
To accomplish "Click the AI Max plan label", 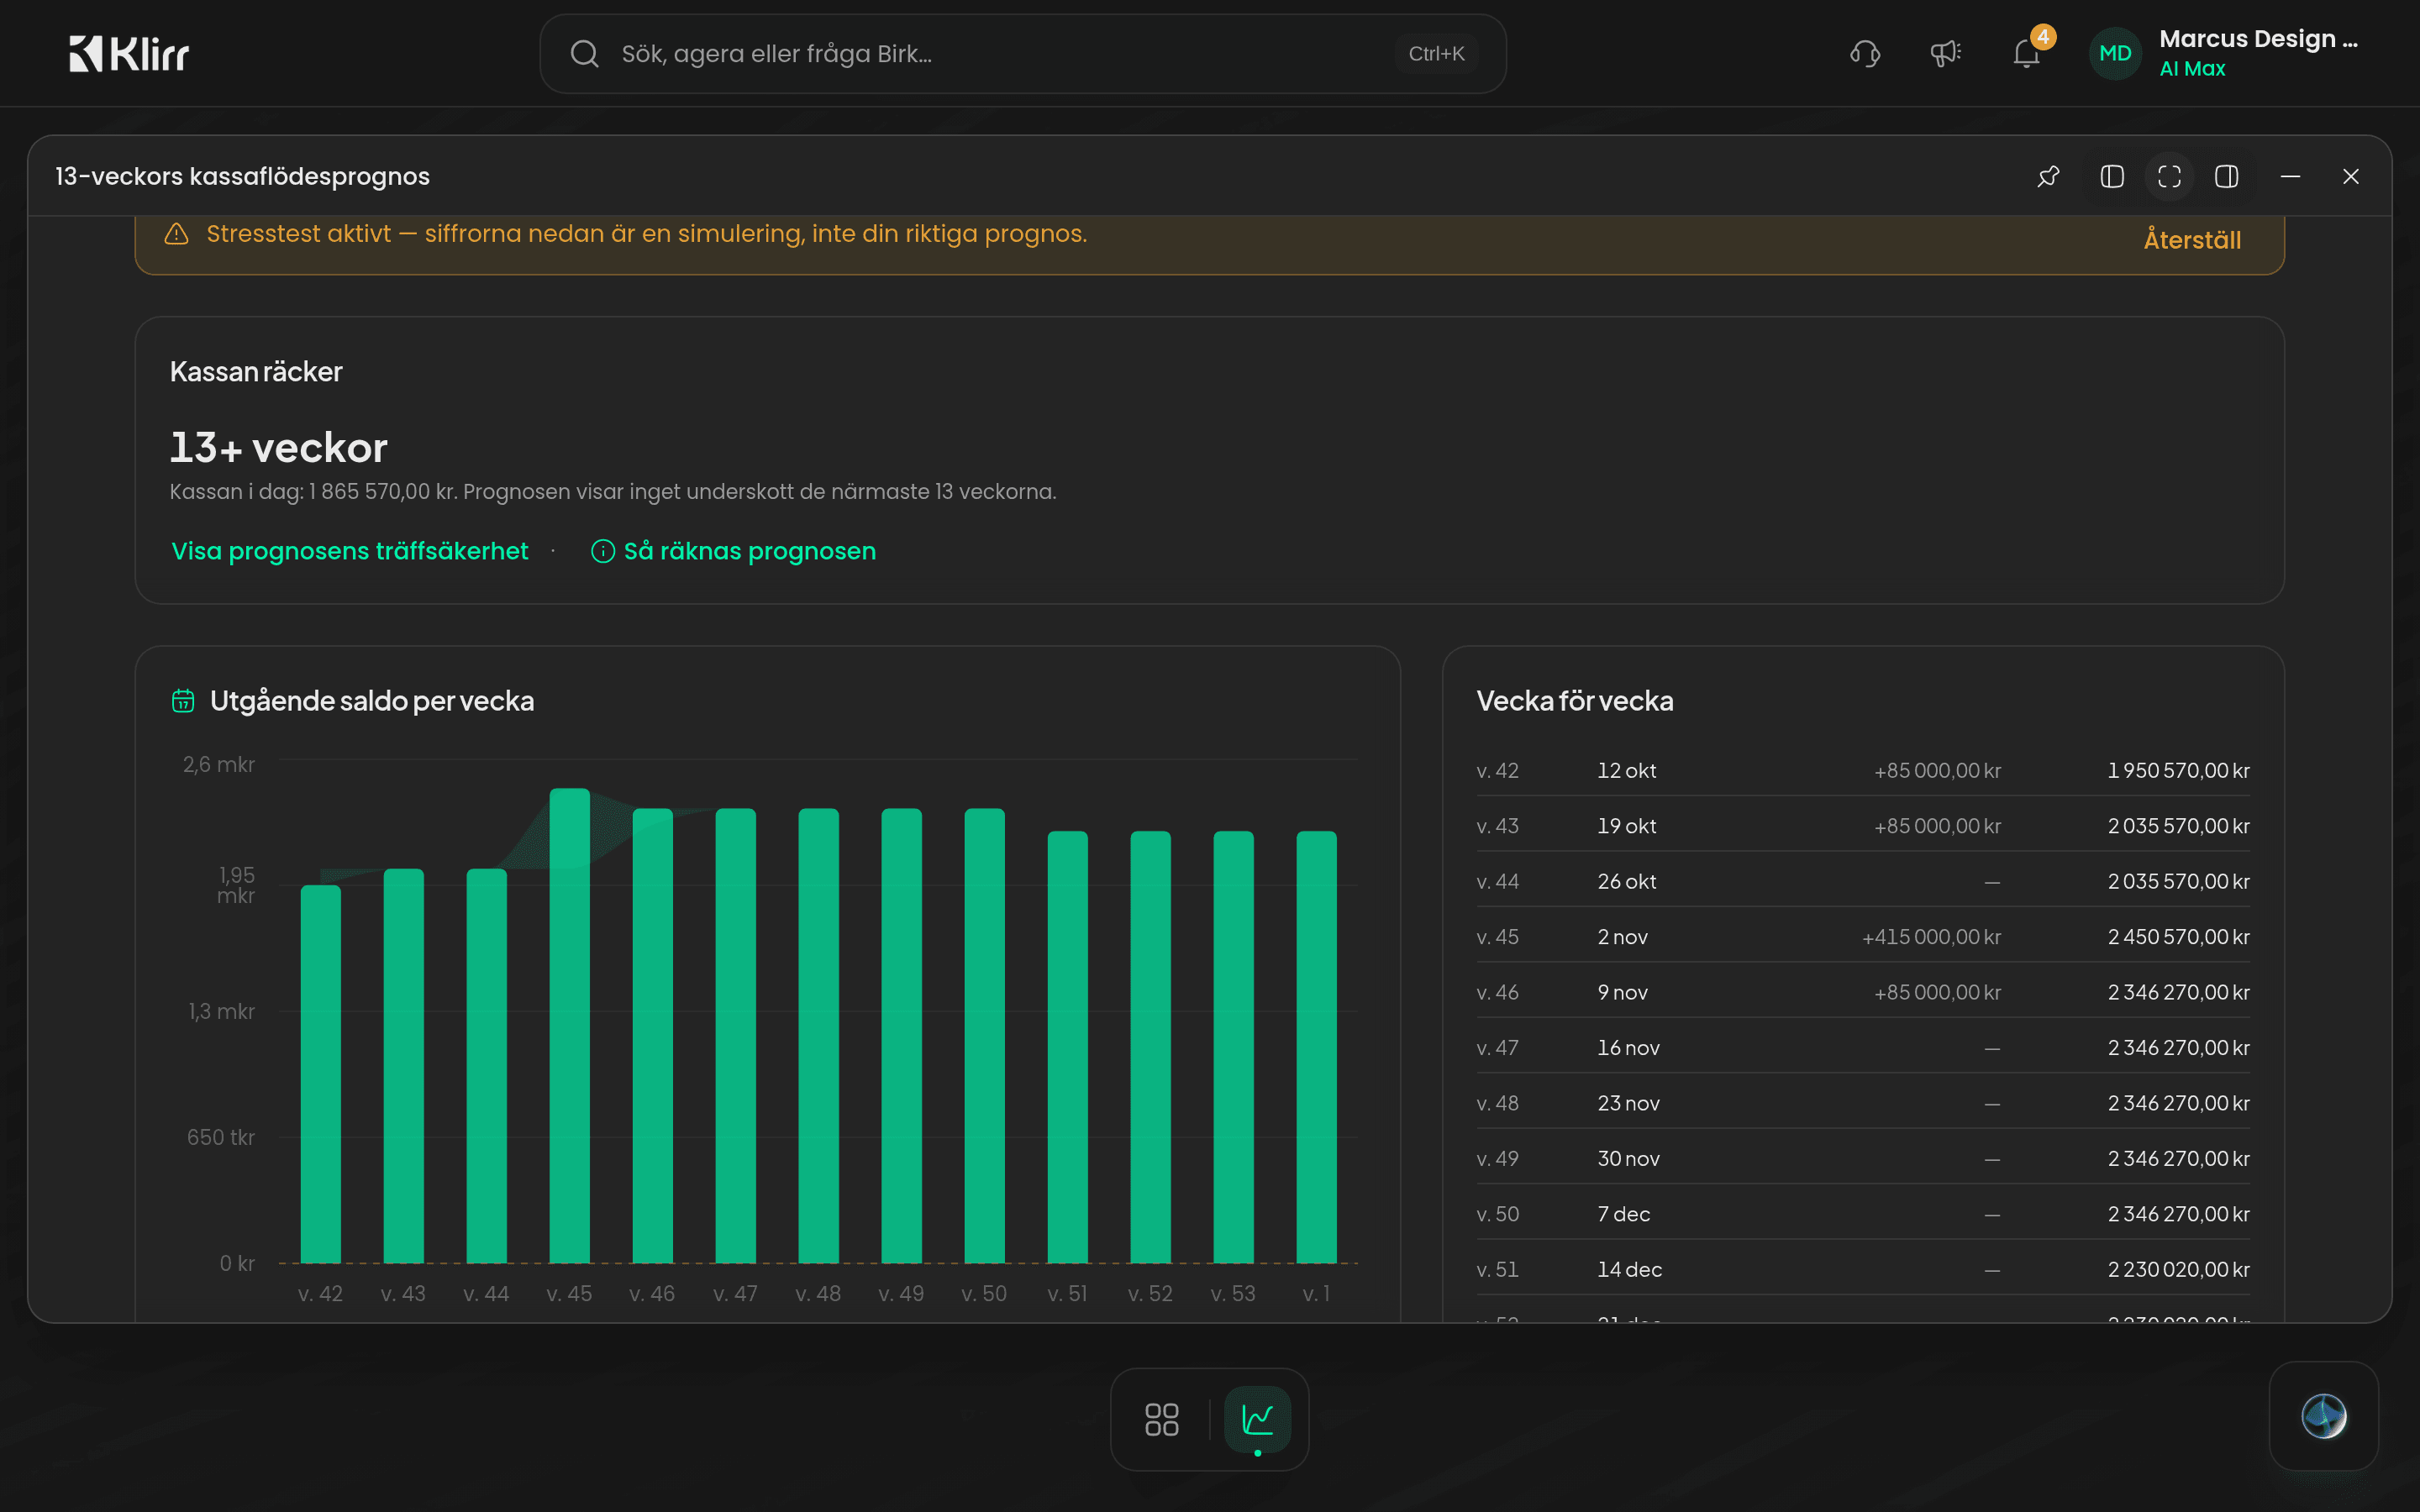I will pyautogui.click(x=2192, y=69).
